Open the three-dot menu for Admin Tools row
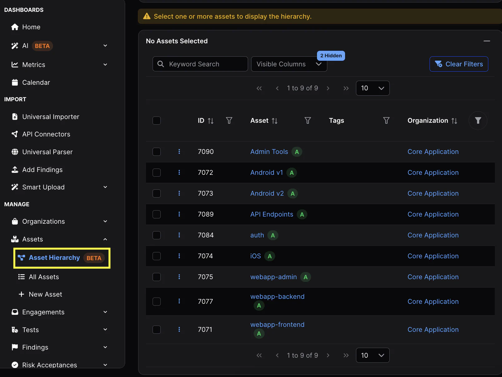 (179, 152)
